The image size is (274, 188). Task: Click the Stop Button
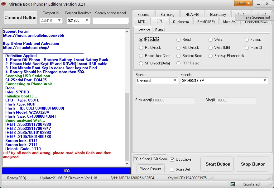(x=253, y=164)
